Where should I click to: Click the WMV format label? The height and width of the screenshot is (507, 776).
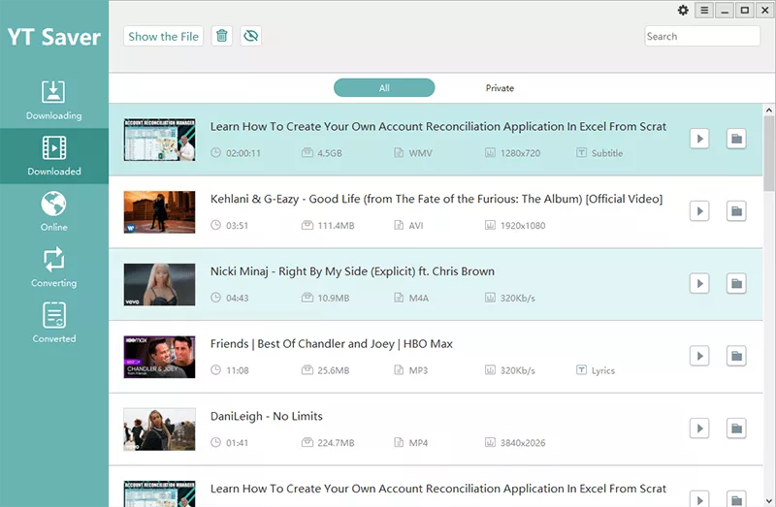(420, 153)
